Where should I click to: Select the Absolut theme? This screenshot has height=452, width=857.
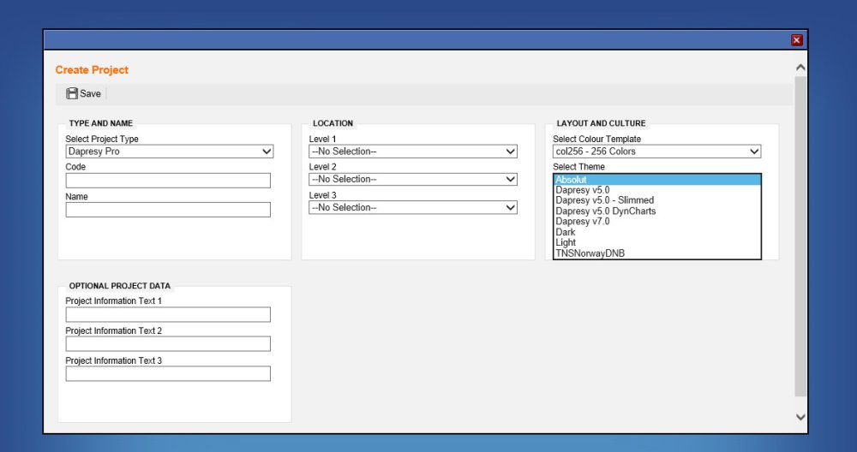coord(657,180)
